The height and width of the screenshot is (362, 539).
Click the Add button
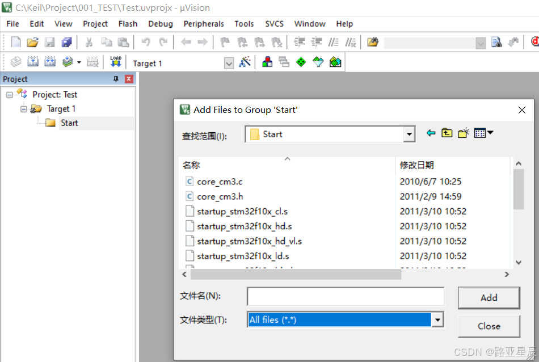click(489, 298)
